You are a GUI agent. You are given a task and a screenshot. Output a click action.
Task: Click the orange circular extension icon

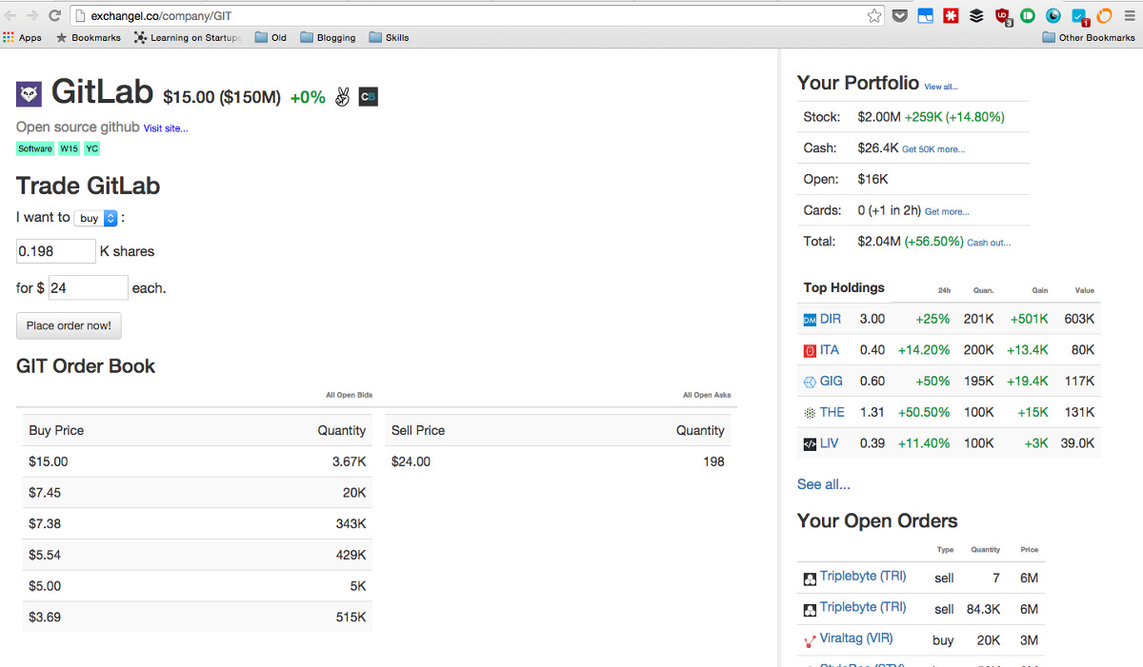click(x=1105, y=15)
